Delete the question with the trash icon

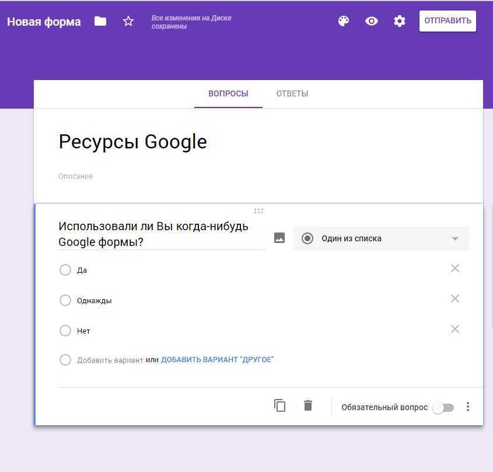pos(308,405)
